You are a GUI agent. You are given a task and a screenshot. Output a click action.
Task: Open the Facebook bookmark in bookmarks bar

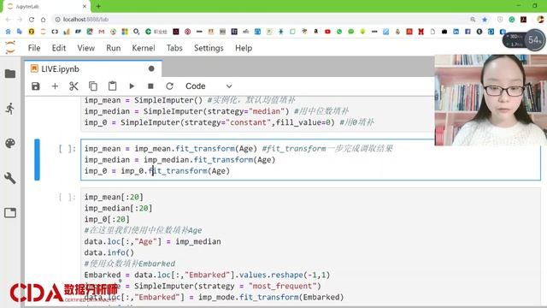click(x=468, y=32)
